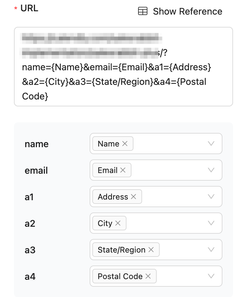Viewport: 247px width, 297px height.
Task: Expand the a4 parameter dropdown arrow
Action: (211, 276)
